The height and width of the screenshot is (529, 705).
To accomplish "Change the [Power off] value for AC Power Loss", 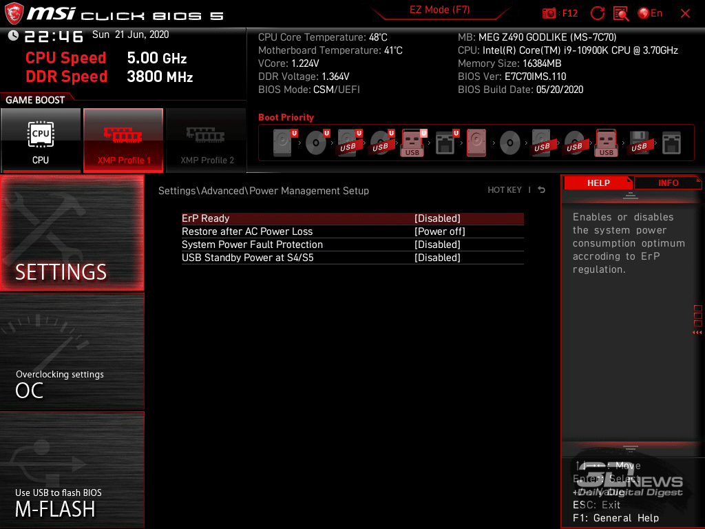I will point(440,231).
